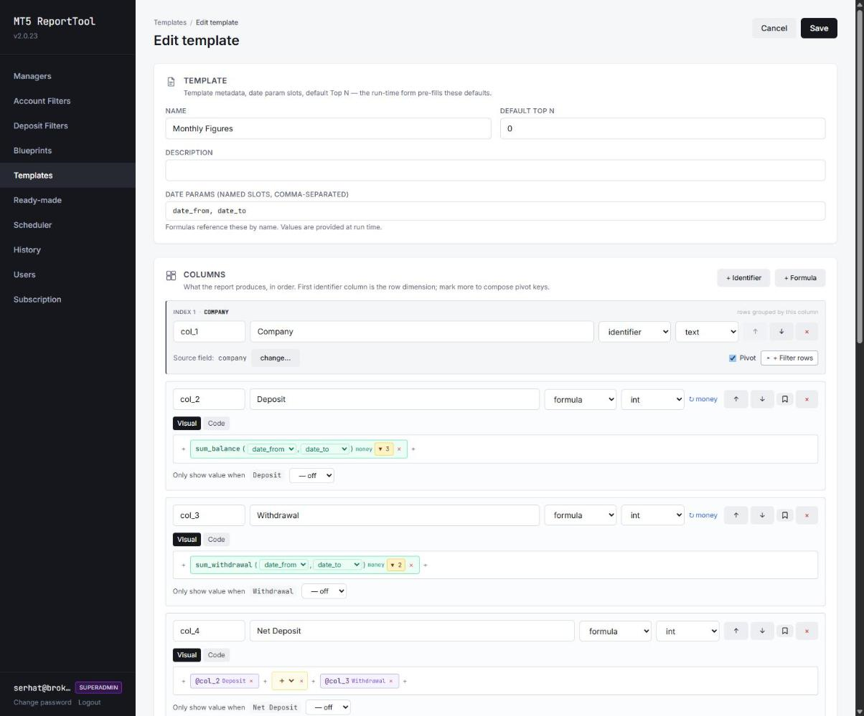Move Net Deposit column up
This screenshot has width=864, height=716.
(x=736, y=631)
